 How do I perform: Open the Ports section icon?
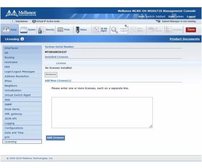(x=60, y=30)
